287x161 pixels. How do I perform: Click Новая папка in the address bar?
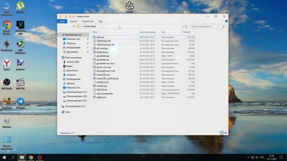(x=90, y=26)
